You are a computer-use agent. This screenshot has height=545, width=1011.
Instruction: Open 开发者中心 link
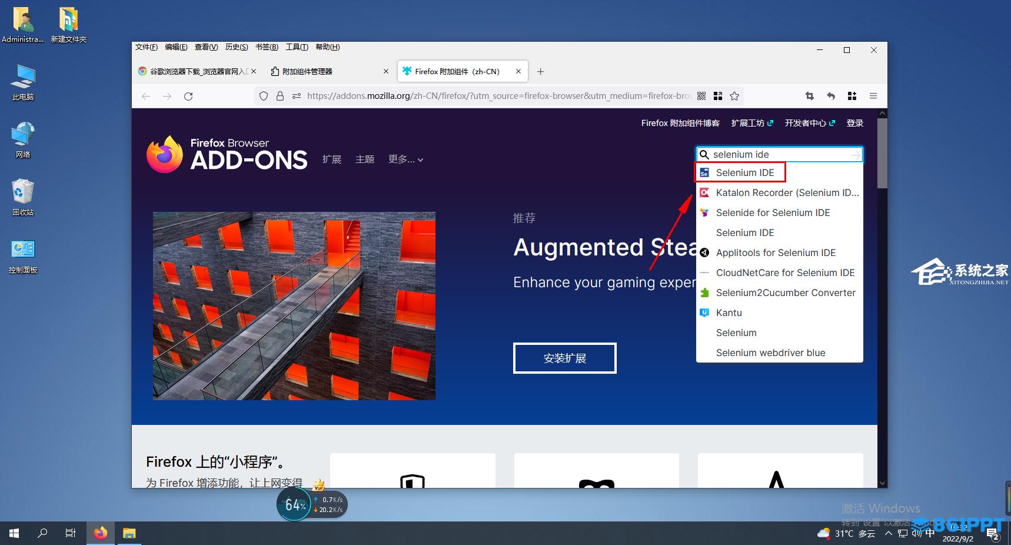(810, 123)
